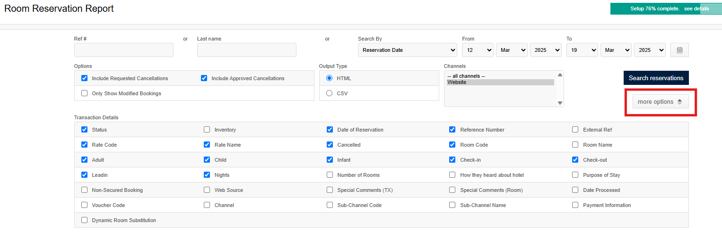Image resolution: width=722 pixels, height=232 pixels.
Task: Open the From year dropdown
Action: click(x=546, y=50)
